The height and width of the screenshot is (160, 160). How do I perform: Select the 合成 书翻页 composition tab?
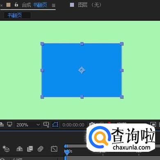pyautogui.click(x=34, y=5)
